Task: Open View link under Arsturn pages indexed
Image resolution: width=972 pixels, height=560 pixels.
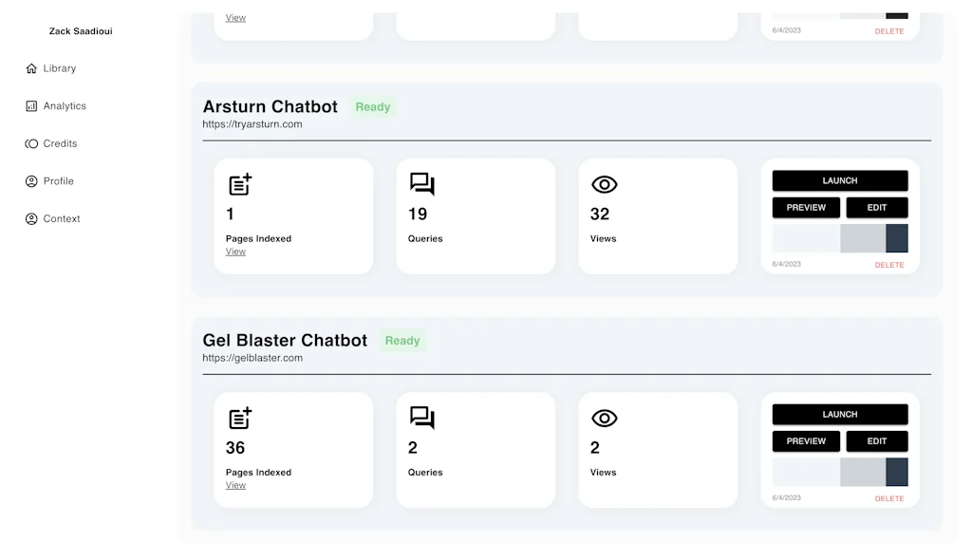Action: 234,252
